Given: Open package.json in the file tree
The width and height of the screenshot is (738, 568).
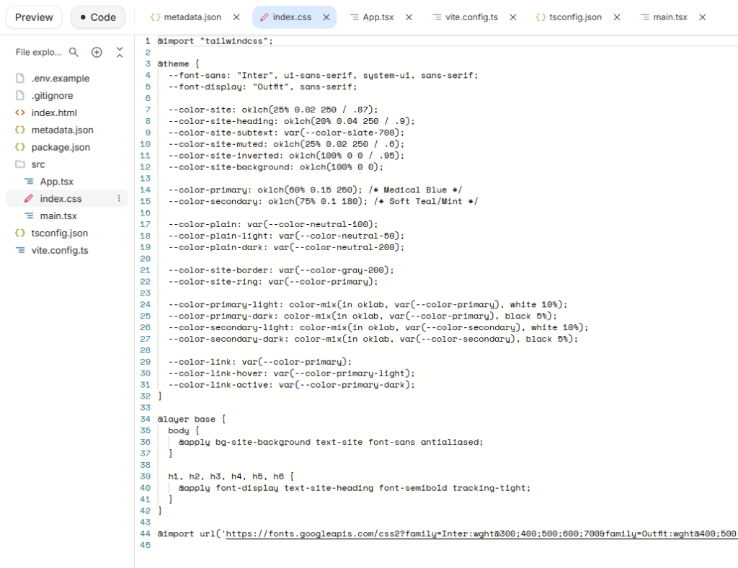Looking at the screenshot, I should coord(61,147).
